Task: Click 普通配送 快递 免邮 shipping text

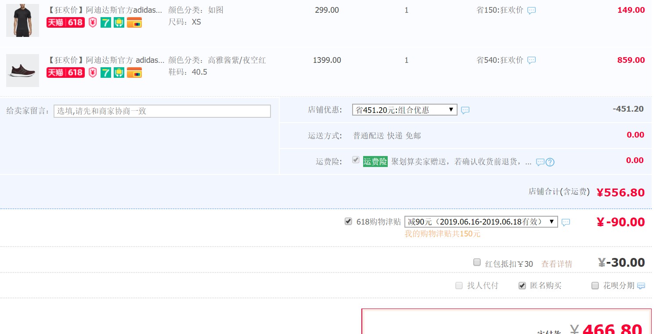Action: 387,136
